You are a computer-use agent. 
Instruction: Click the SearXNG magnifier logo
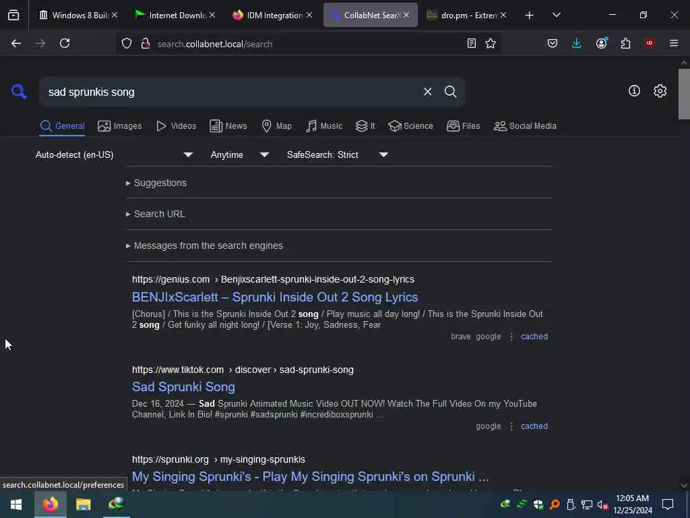click(19, 92)
